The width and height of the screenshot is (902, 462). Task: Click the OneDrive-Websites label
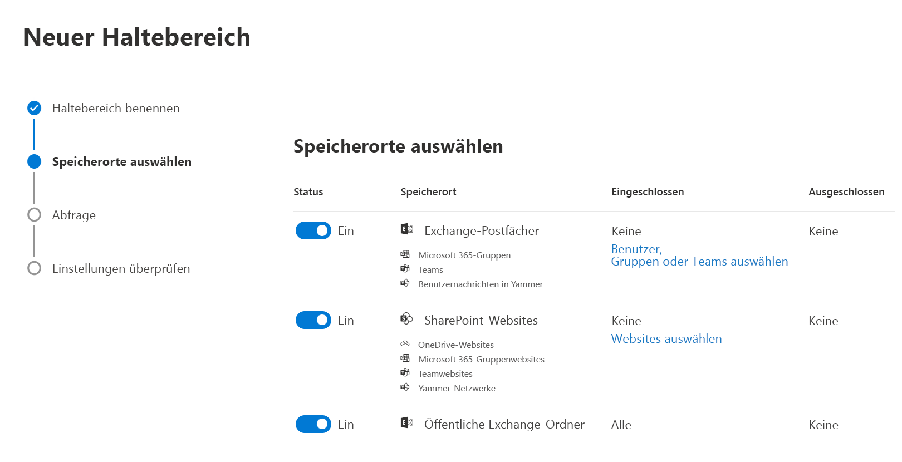(x=456, y=345)
